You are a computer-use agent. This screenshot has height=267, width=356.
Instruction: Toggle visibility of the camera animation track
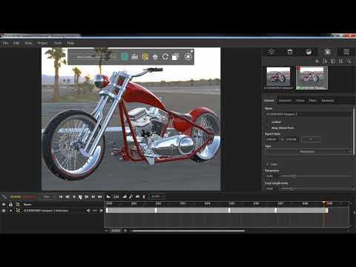[x=4, y=211]
